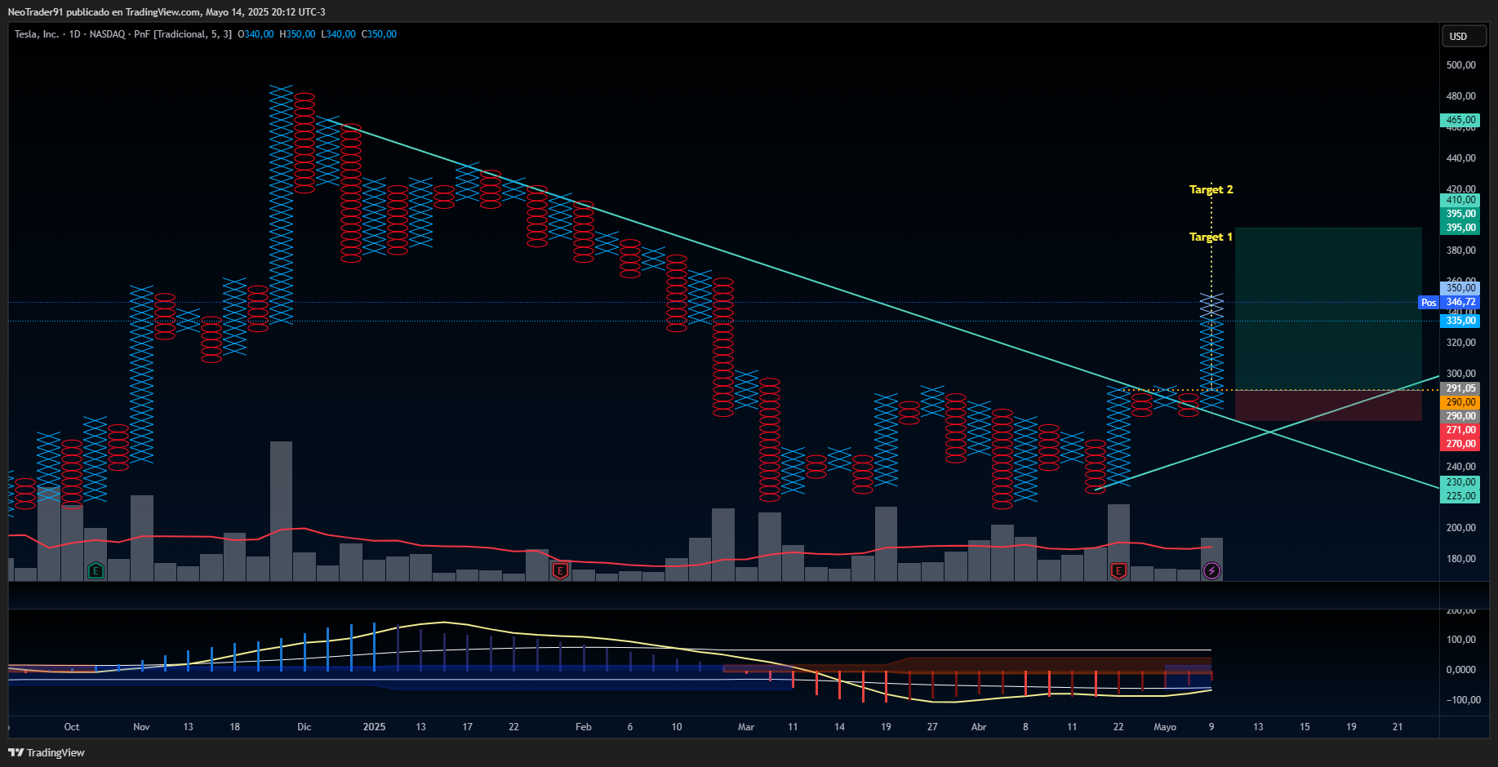Click the red earnings E icon near February
This screenshot has width=1498, height=767.
[x=560, y=570]
